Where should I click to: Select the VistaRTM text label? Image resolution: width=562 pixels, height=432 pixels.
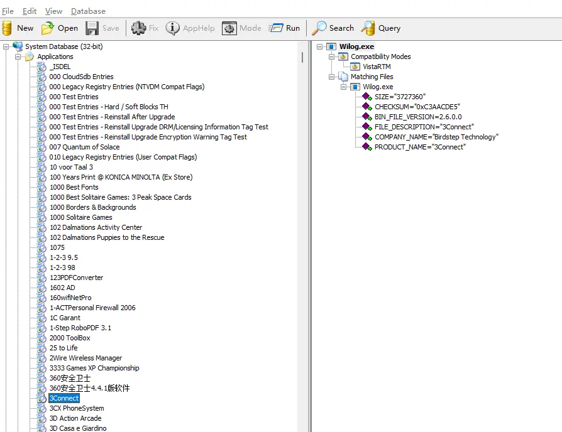pos(377,67)
